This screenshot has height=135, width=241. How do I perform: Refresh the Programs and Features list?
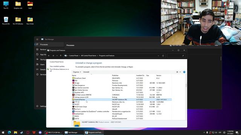click(163, 56)
